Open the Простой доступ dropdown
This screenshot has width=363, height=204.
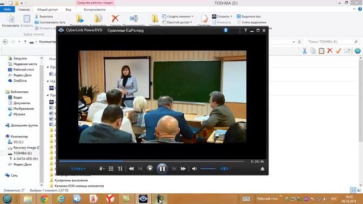click(x=177, y=23)
